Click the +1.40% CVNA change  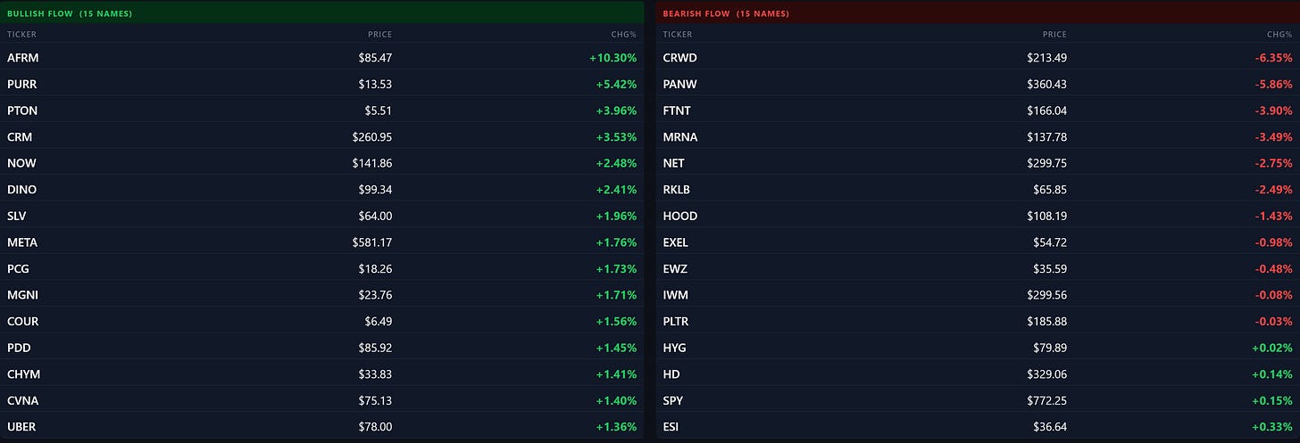coord(618,400)
